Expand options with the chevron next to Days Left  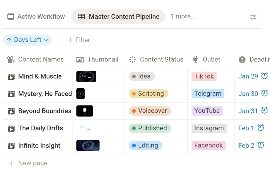click(46, 40)
